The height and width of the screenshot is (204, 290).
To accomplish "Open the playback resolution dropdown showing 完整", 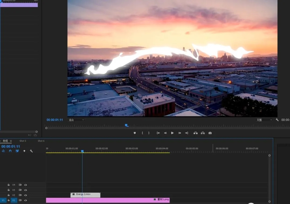I will (x=264, y=120).
